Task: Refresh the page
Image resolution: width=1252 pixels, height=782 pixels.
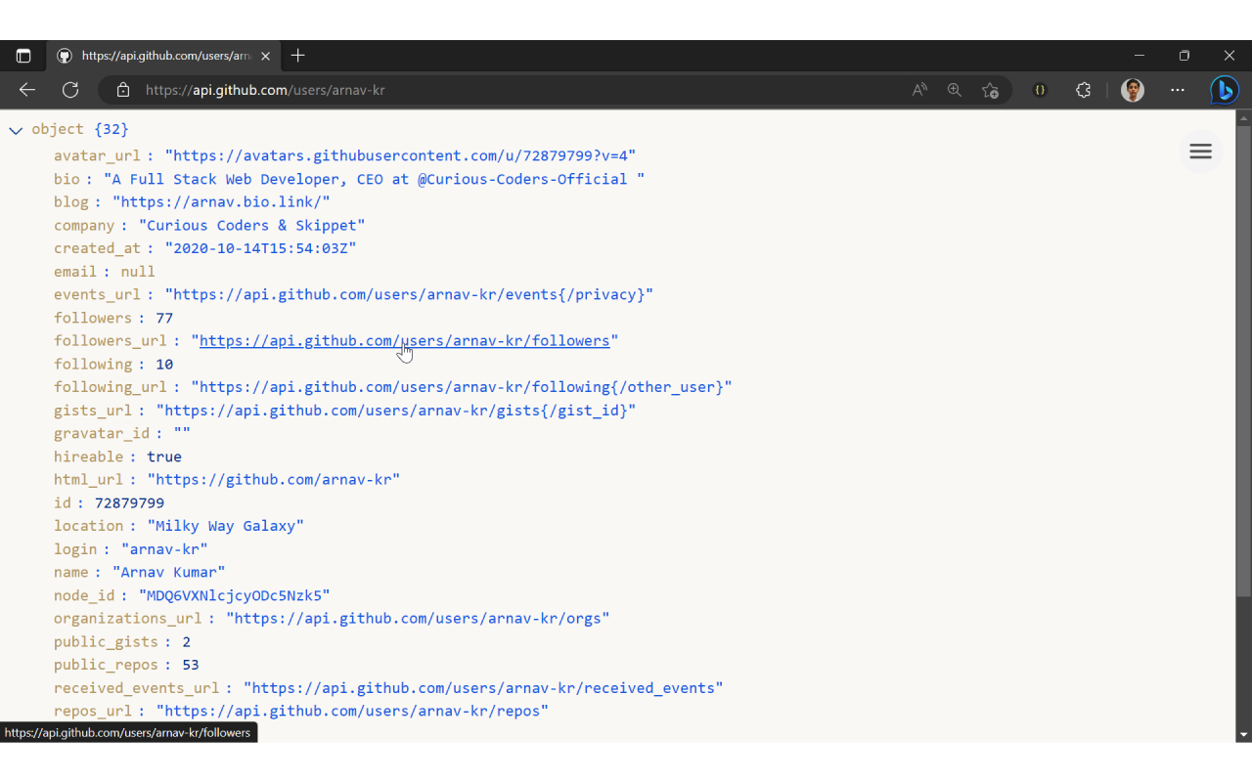Action: (x=70, y=90)
